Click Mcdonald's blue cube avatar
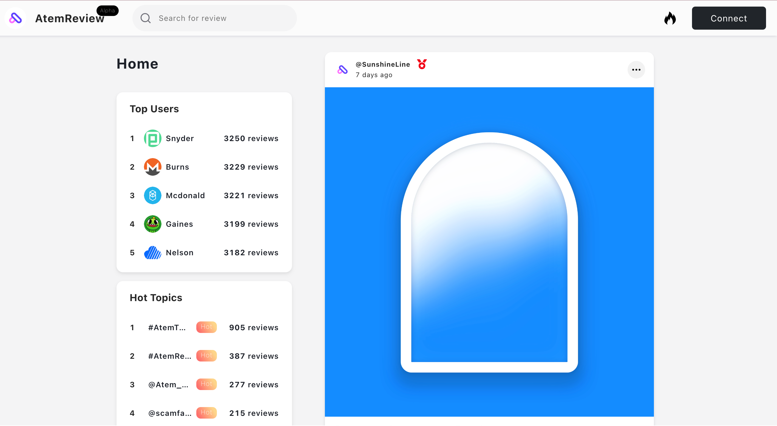The image size is (777, 426). click(153, 196)
